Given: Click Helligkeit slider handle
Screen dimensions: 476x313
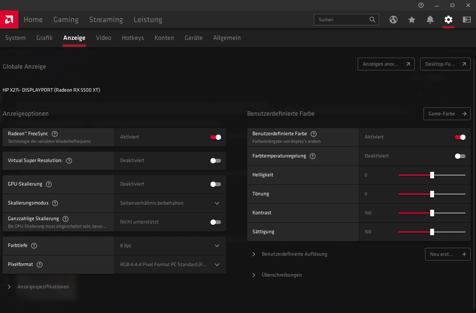Looking at the screenshot, I should (432, 175).
